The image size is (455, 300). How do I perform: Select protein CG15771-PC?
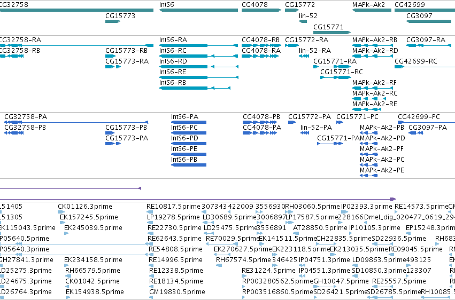pos(340,122)
